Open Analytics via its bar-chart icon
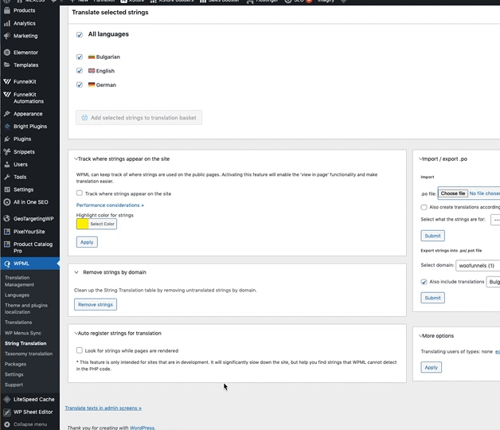 click(7, 23)
